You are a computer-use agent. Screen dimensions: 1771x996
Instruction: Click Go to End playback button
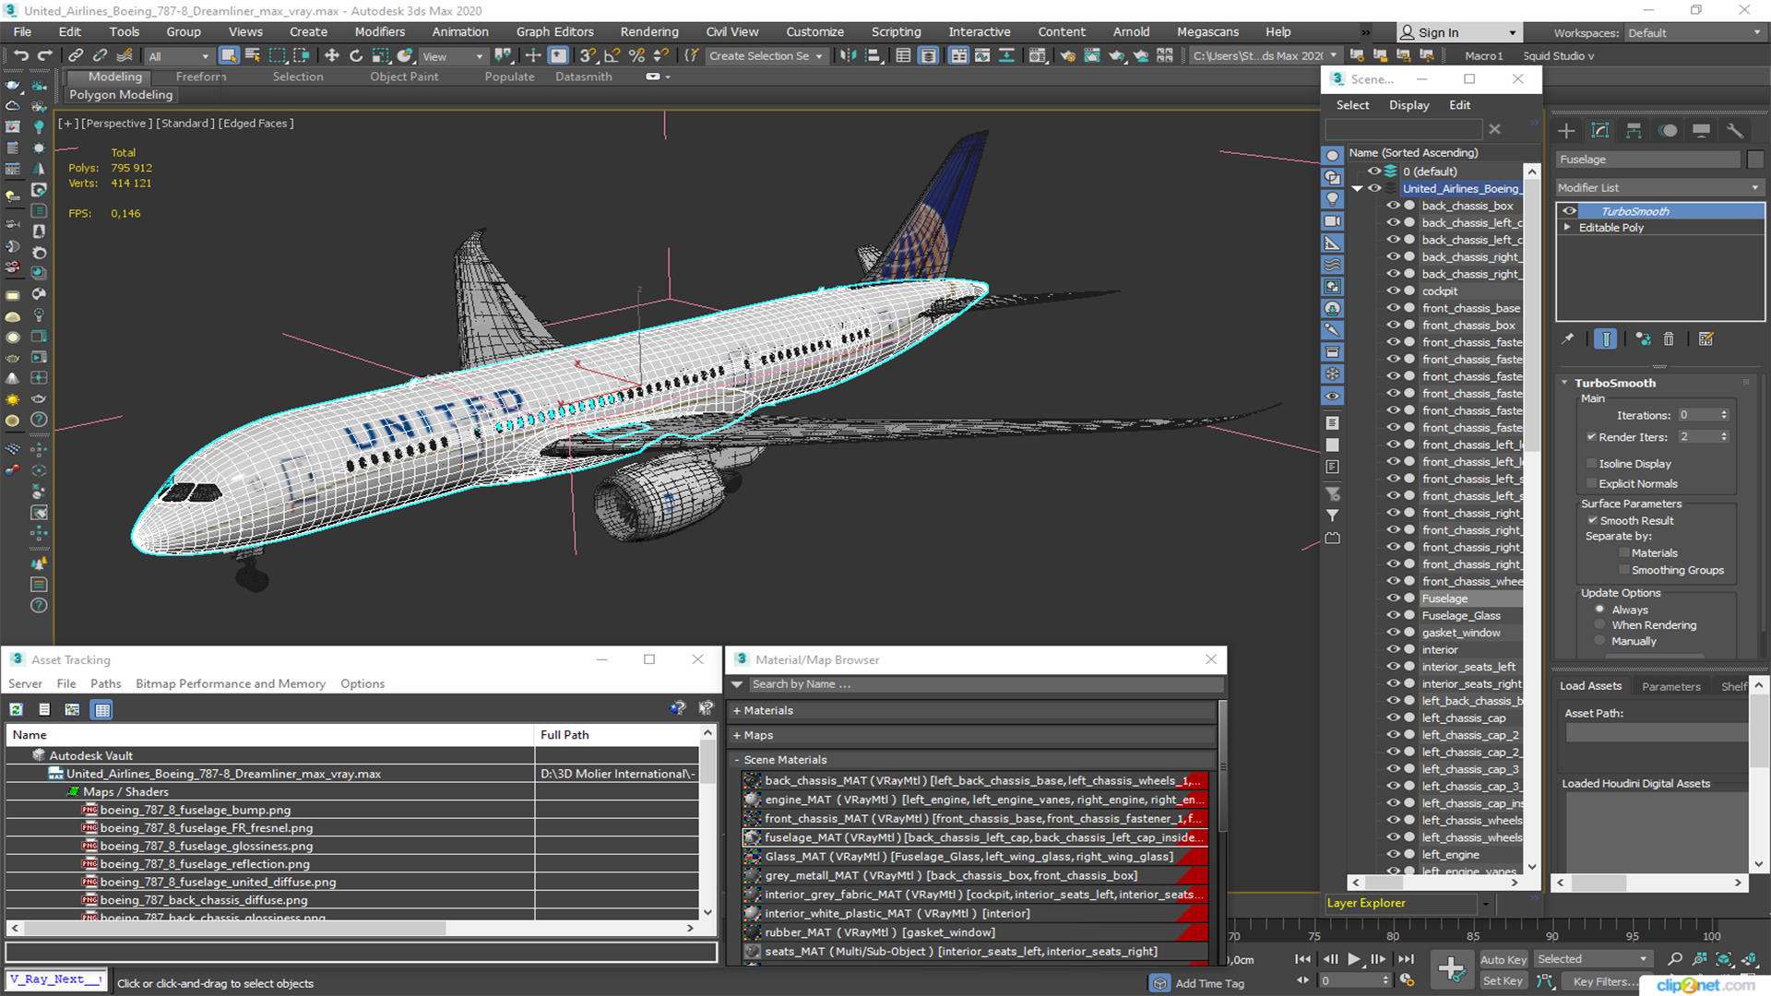1406,959
